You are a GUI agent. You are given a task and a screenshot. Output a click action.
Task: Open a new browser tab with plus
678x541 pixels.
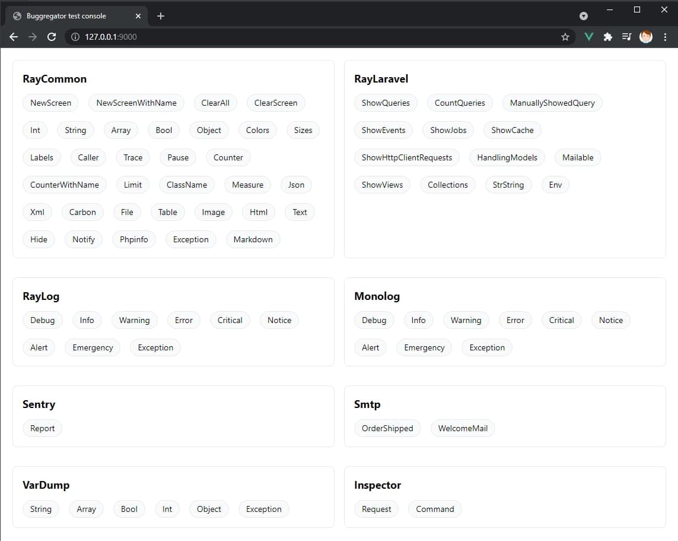click(x=160, y=16)
